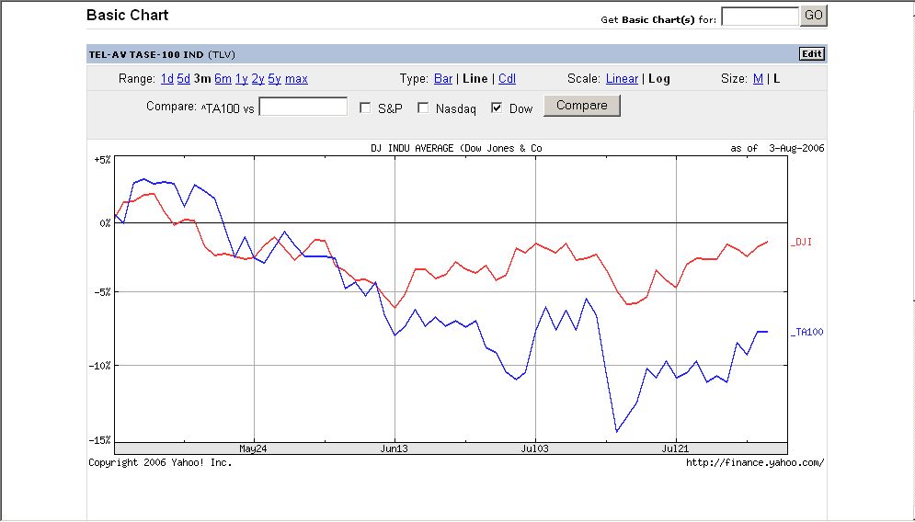This screenshot has height=522, width=915.
Task: Set scale to Linear
Action: click(x=622, y=79)
